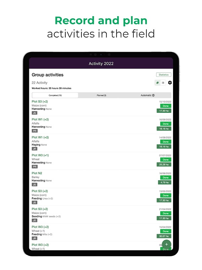Image resolution: width=202 pixels, height=270 pixels.
Task: Switch to the Planned (3) tab
Action: 101,96
